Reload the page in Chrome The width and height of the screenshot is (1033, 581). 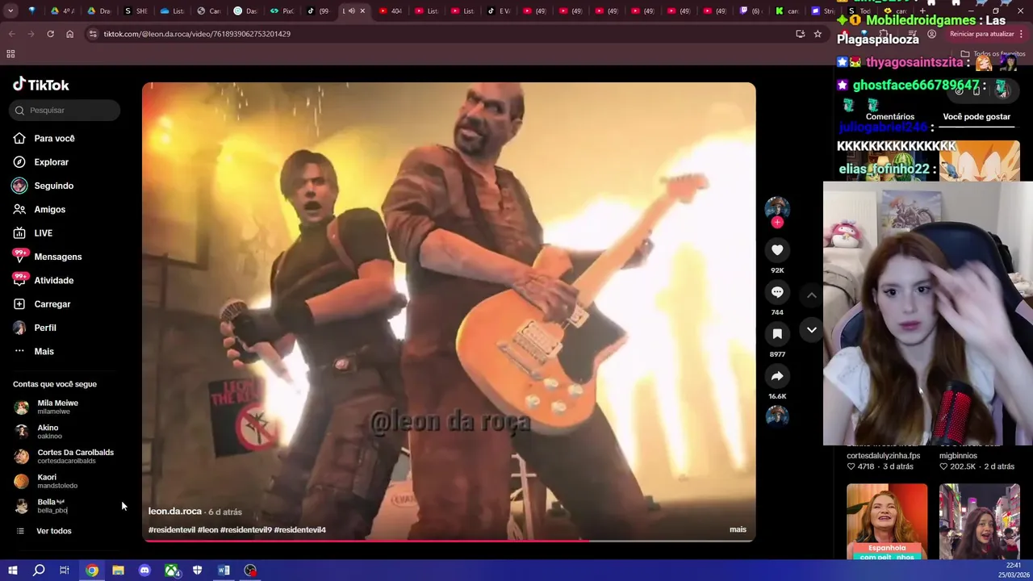pos(50,34)
